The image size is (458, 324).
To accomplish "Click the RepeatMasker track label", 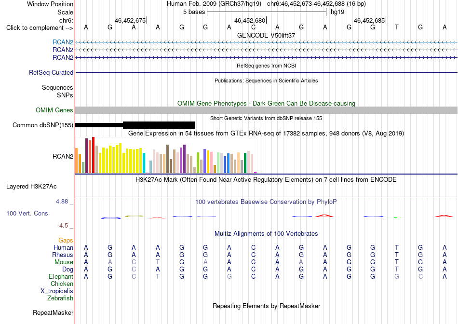I will pos(53,312).
